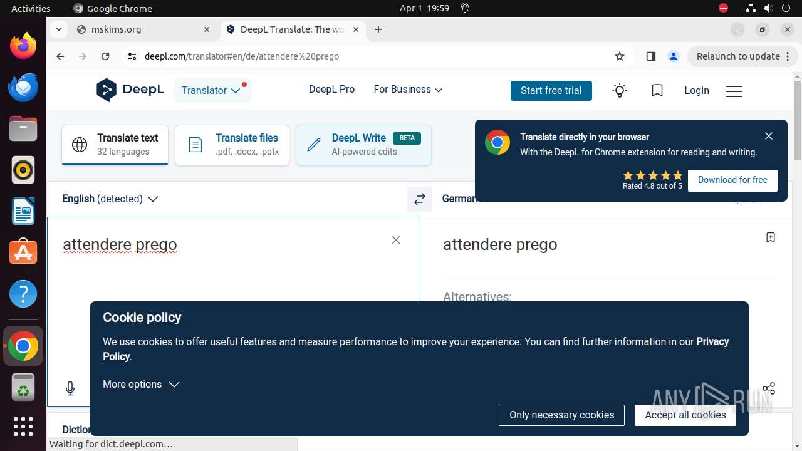Open the Chrome side panel
This screenshot has height=451, width=802.
pyautogui.click(x=650, y=56)
